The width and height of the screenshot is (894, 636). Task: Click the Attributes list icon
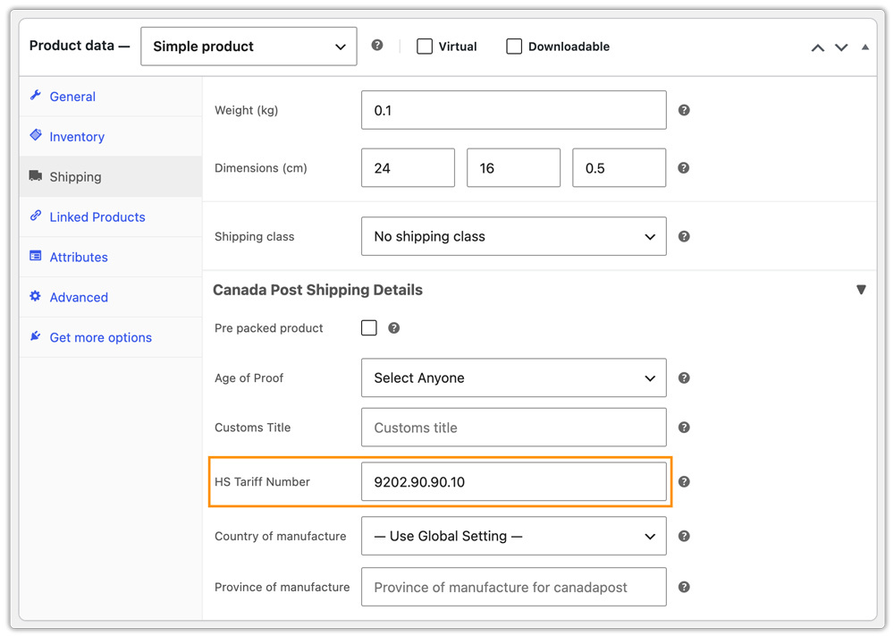[36, 256]
